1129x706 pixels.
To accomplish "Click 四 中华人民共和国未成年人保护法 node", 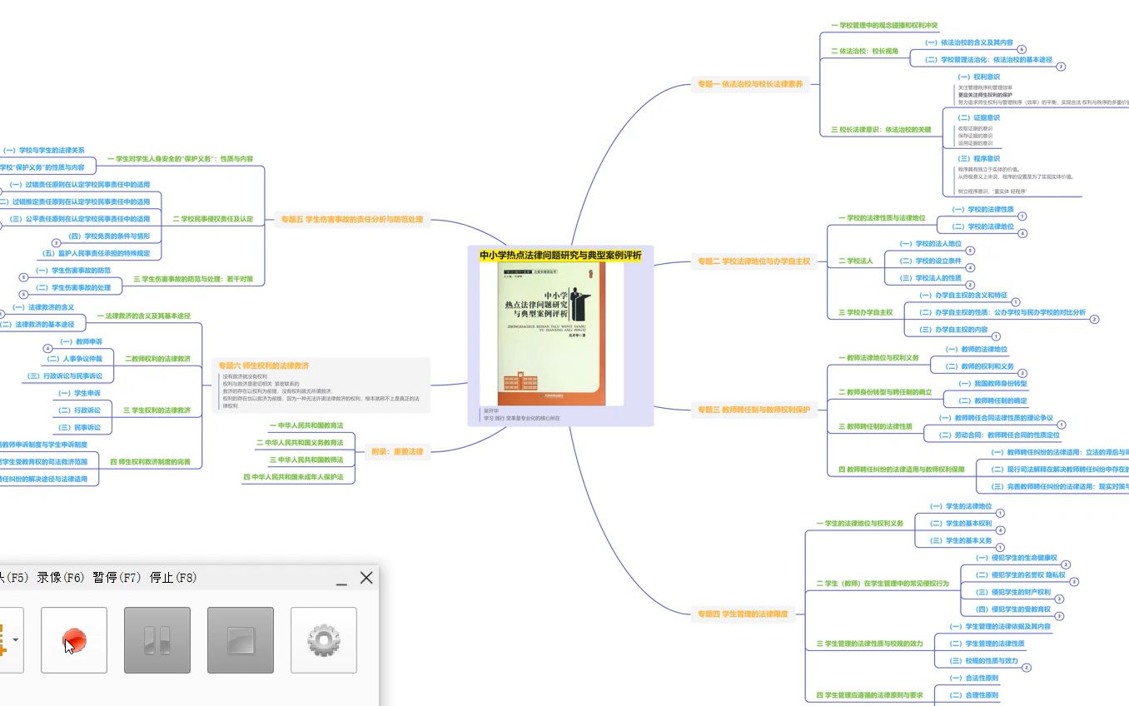I will 293,477.
